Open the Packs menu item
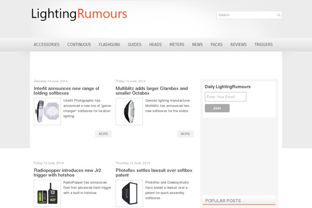The width and height of the screenshot is (312, 208). tap(216, 45)
